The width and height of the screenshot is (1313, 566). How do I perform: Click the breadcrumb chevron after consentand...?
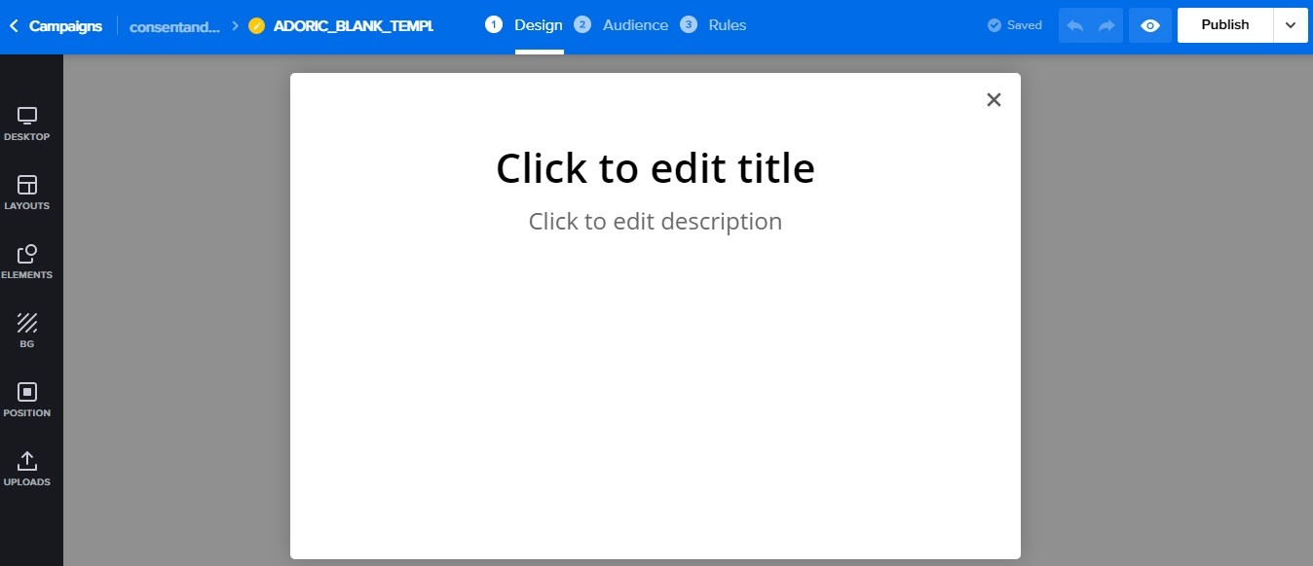[x=234, y=25]
